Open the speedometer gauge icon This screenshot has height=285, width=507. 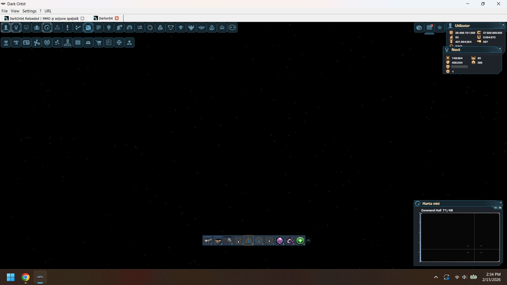click(130, 27)
